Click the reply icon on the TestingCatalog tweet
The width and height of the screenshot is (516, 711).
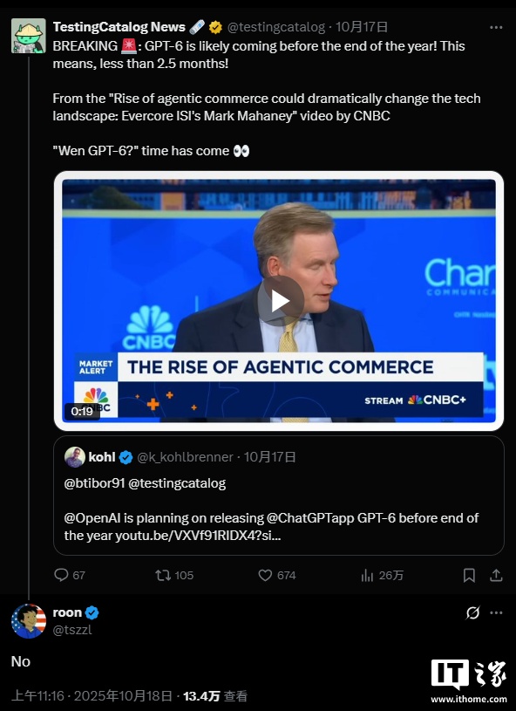61,575
